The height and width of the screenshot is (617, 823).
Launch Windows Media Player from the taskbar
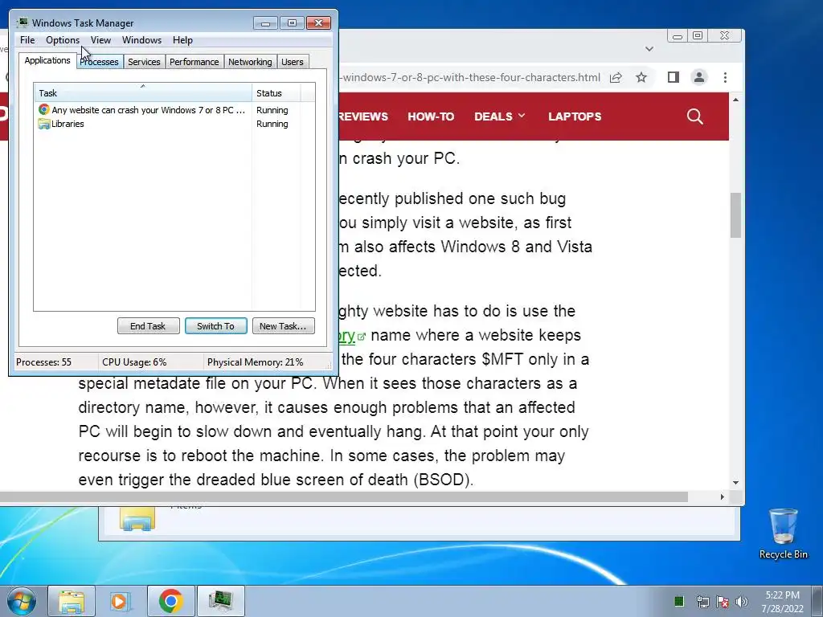click(x=120, y=601)
